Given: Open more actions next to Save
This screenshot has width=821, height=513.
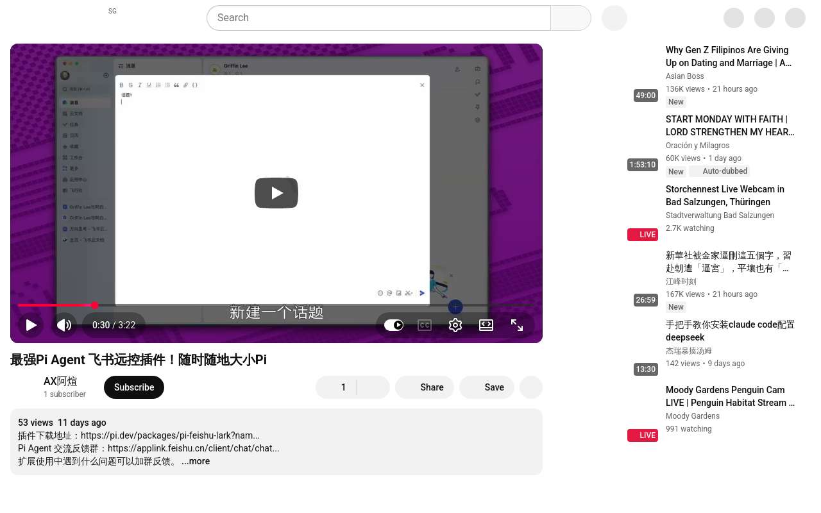Looking at the screenshot, I should click(x=531, y=387).
